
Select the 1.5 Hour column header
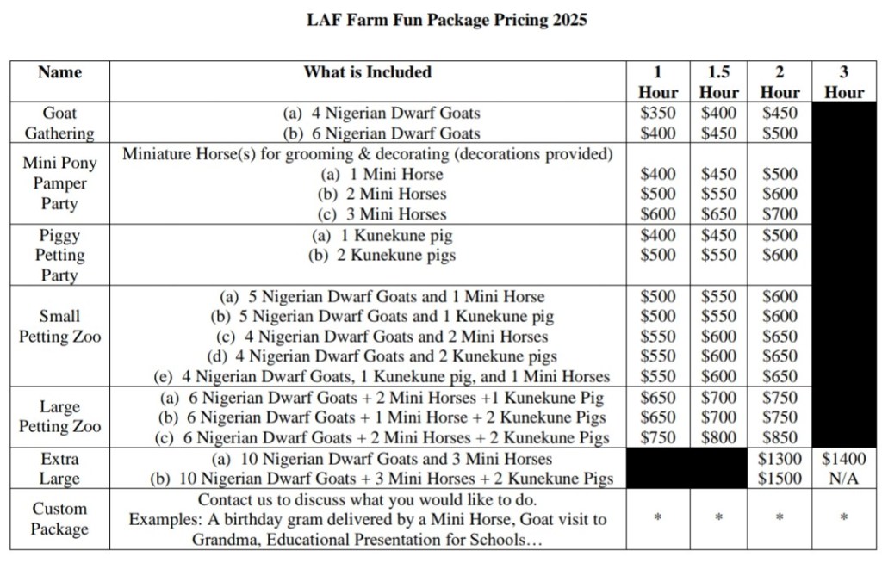pos(718,82)
